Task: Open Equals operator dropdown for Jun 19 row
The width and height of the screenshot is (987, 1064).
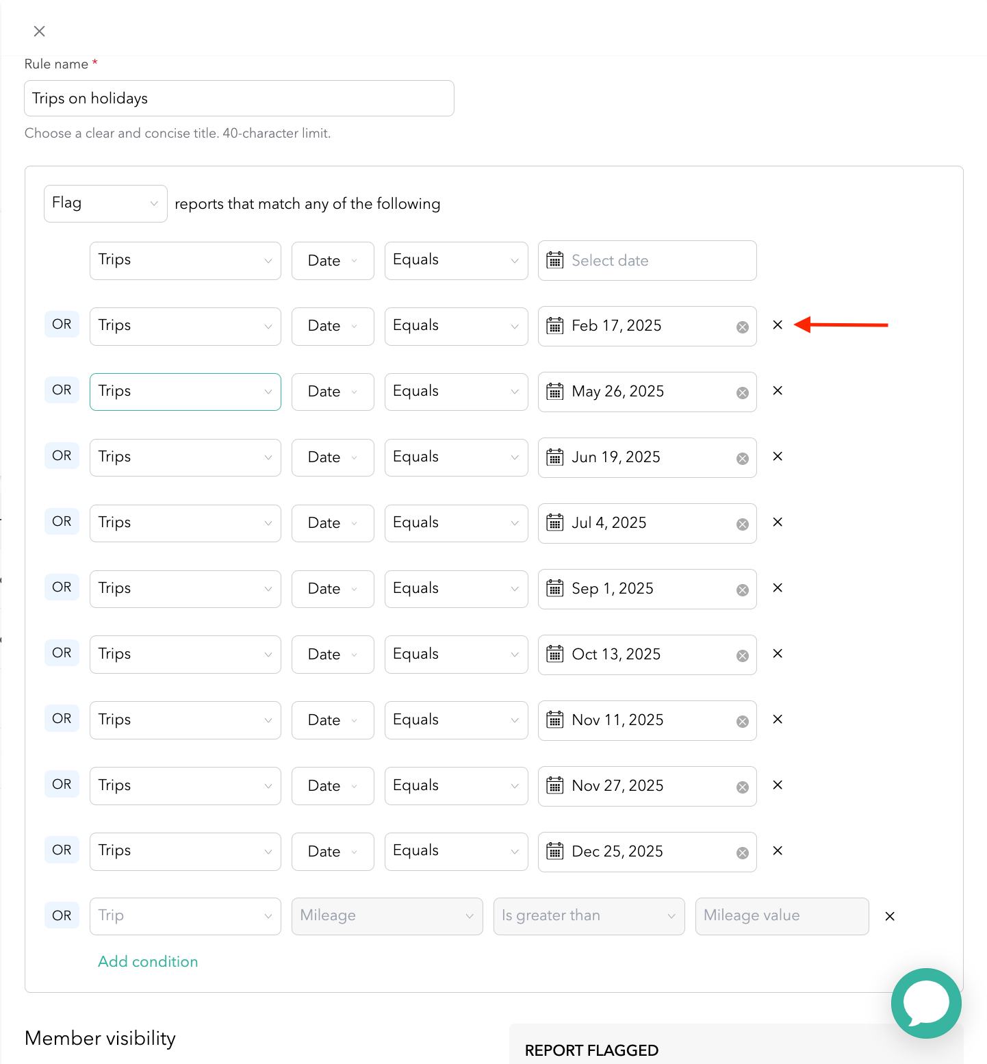Action: [x=456, y=457]
